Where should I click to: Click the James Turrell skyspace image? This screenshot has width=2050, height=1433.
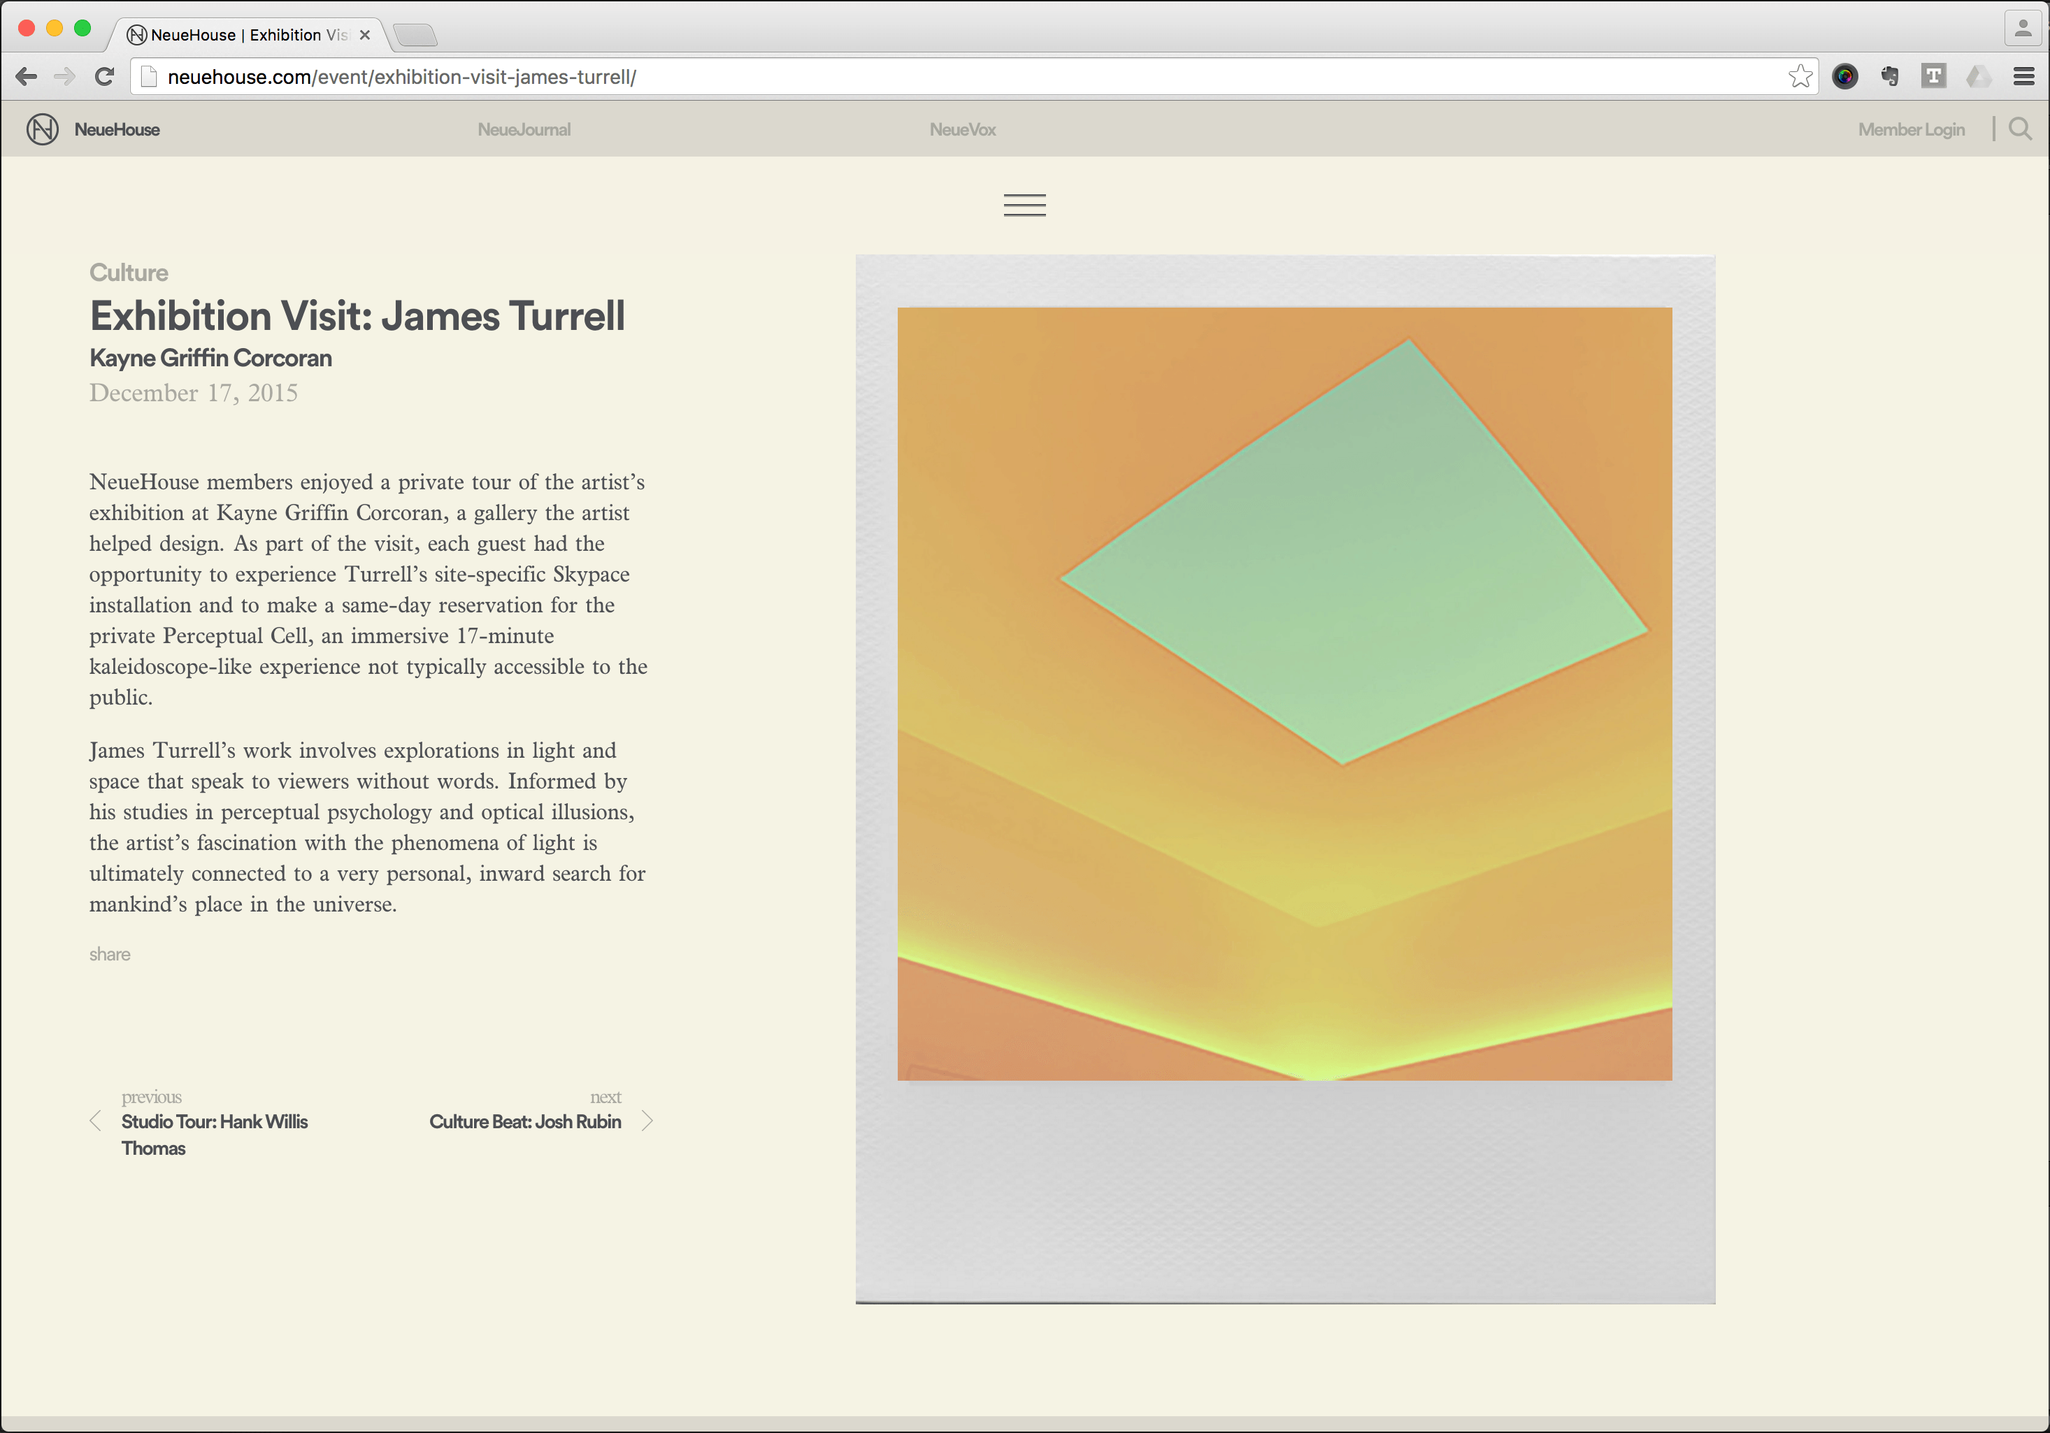click(x=1284, y=693)
